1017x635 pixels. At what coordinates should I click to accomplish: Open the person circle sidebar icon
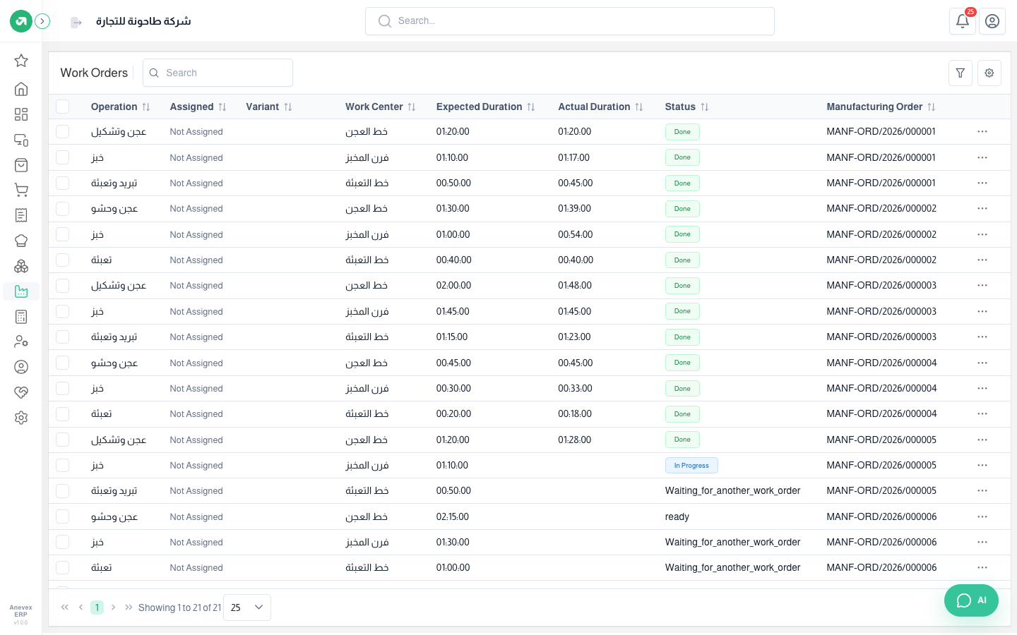pyautogui.click(x=21, y=367)
